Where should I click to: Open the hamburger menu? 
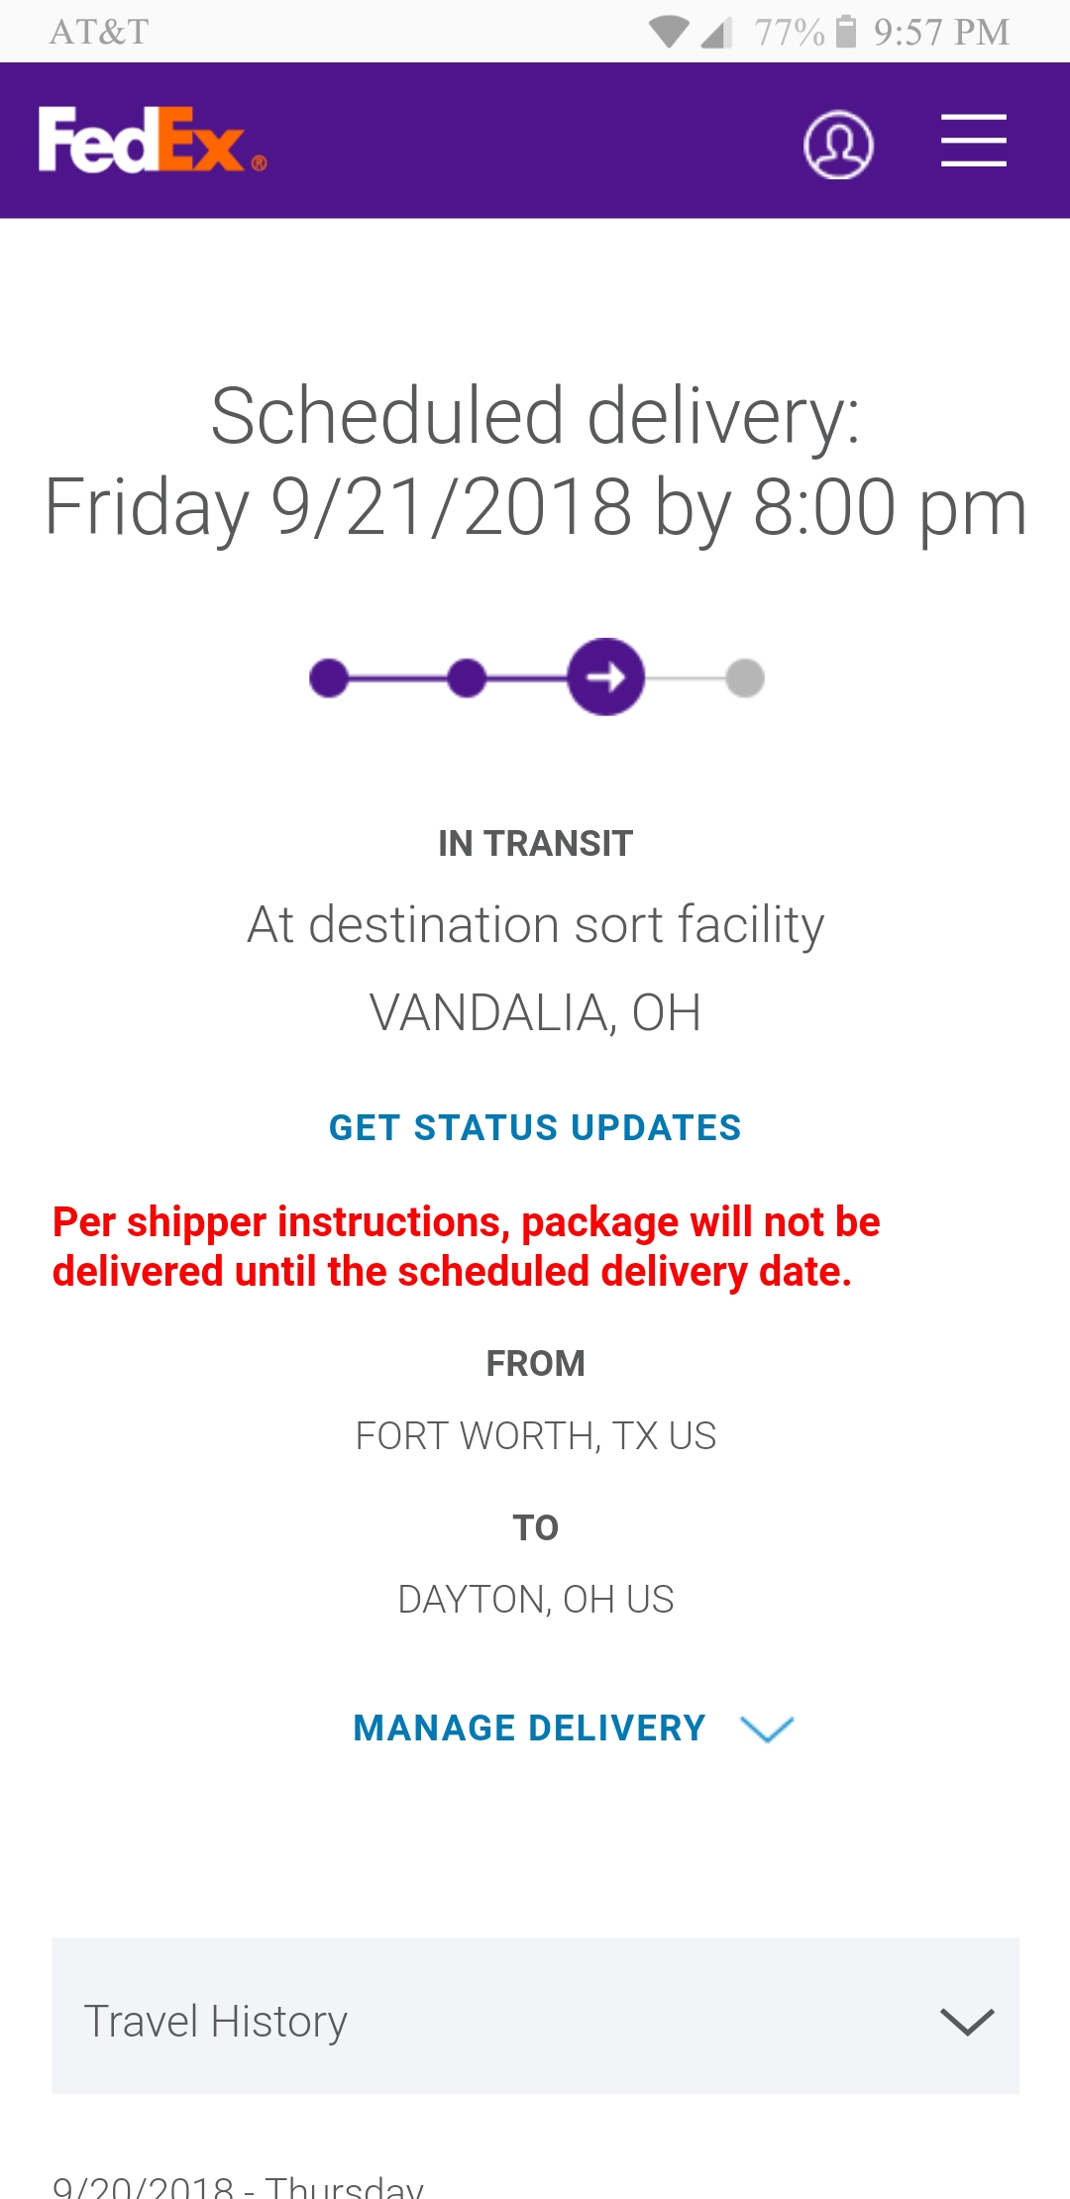pyautogui.click(x=973, y=141)
